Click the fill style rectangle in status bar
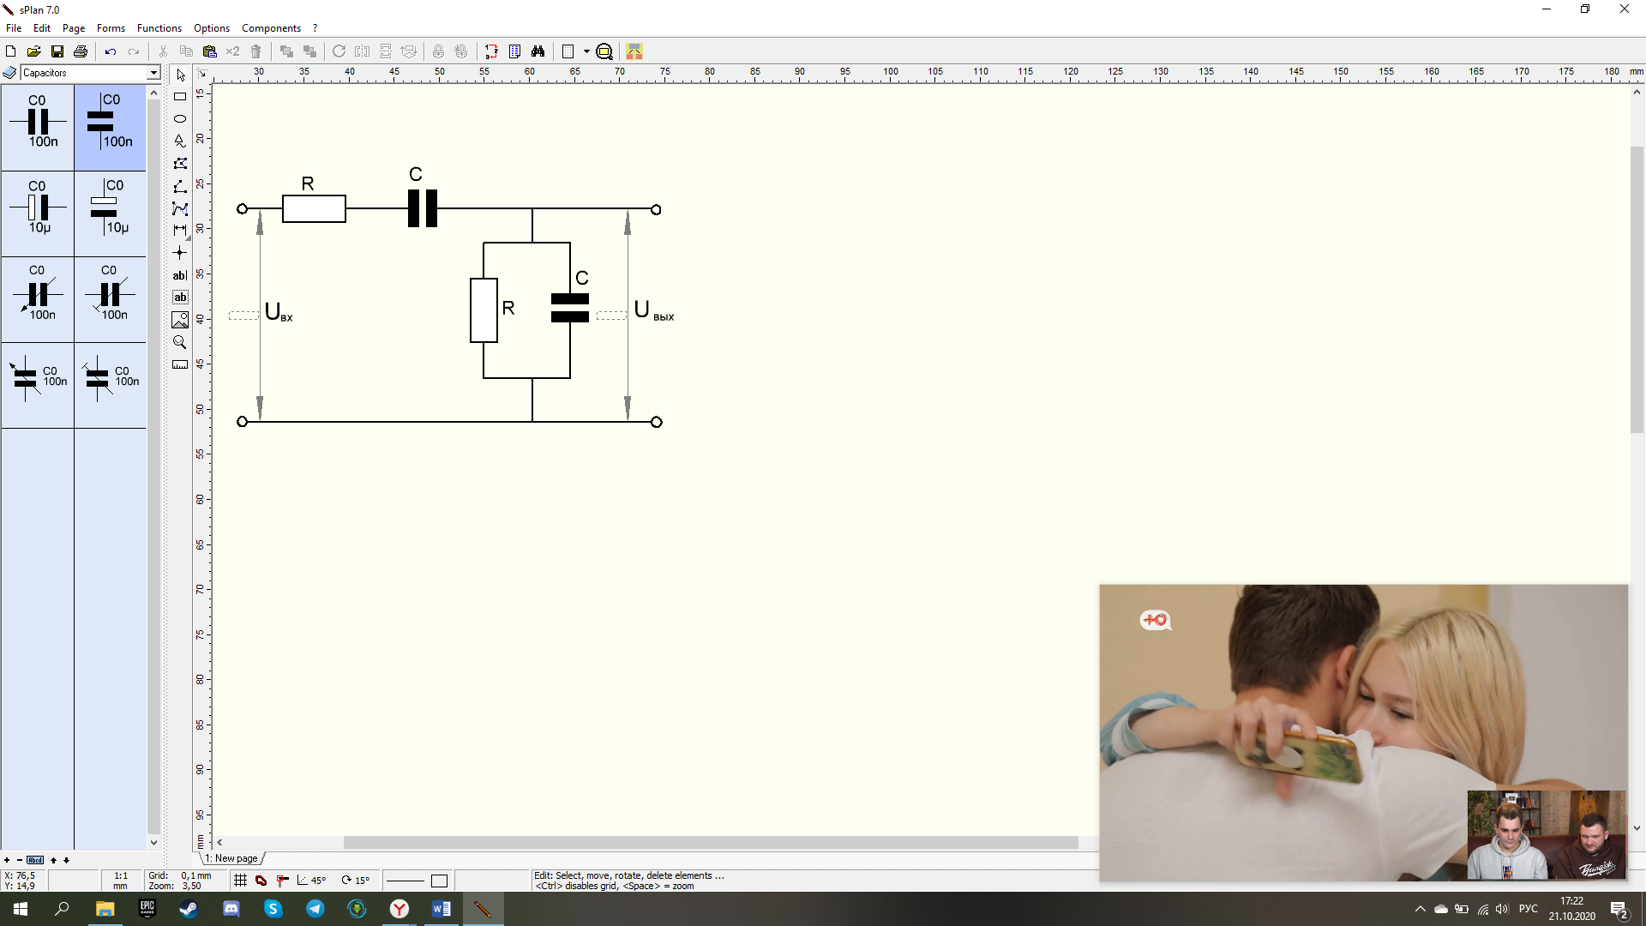The height and width of the screenshot is (926, 1646). click(440, 881)
